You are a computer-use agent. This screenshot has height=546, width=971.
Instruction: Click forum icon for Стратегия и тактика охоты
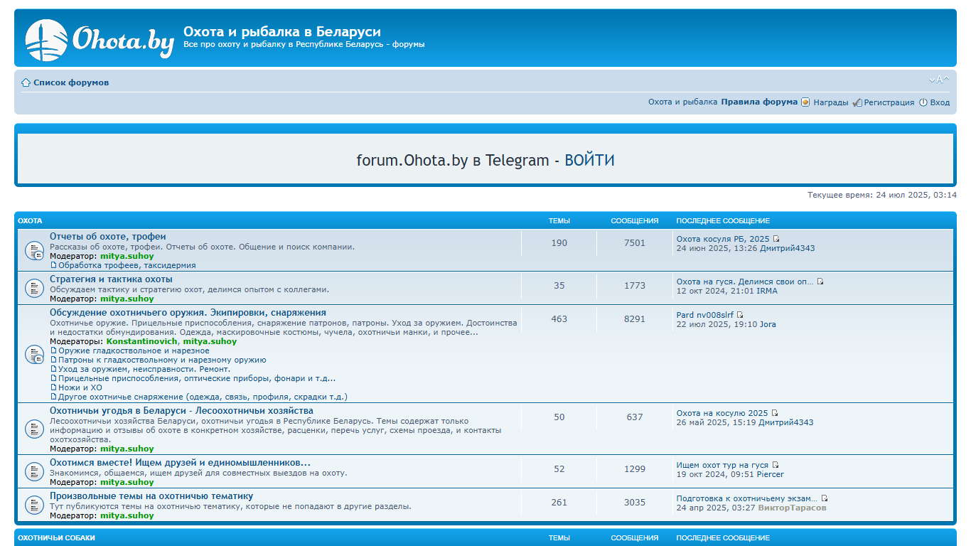tap(35, 288)
